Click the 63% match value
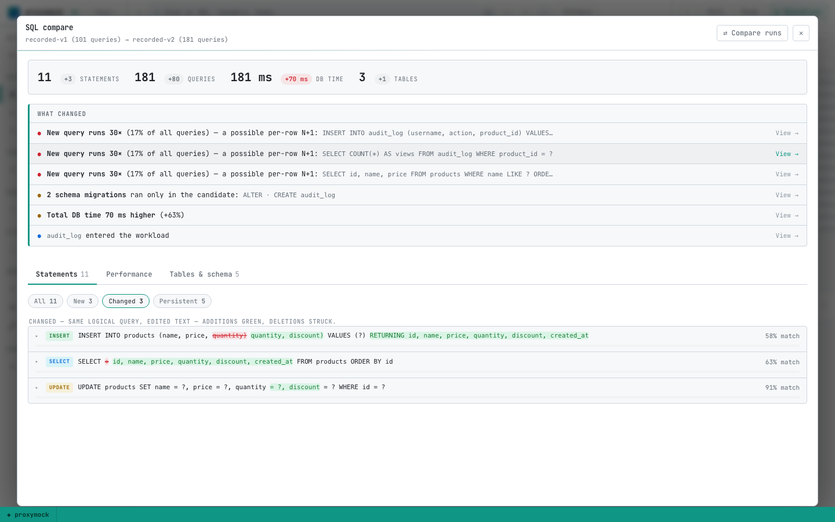Viewport: 835px width, 522px height. point(782,362)
